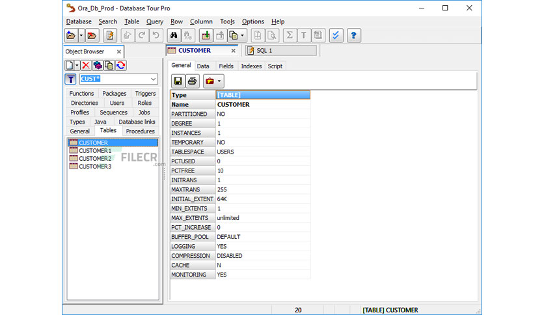This screenshot has width=544, height=315.
Task: Click the Undo arrow icon
Action: pos(156,35)
